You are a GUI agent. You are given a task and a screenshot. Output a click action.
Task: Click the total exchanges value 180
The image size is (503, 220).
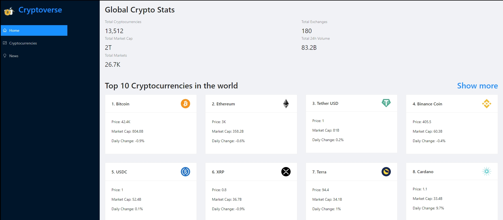click(307, 31)
